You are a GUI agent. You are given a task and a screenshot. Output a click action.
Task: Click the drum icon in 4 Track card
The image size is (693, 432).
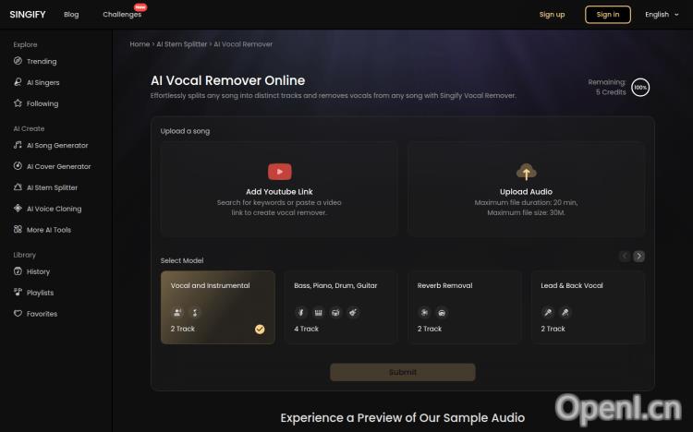[335, 313]
